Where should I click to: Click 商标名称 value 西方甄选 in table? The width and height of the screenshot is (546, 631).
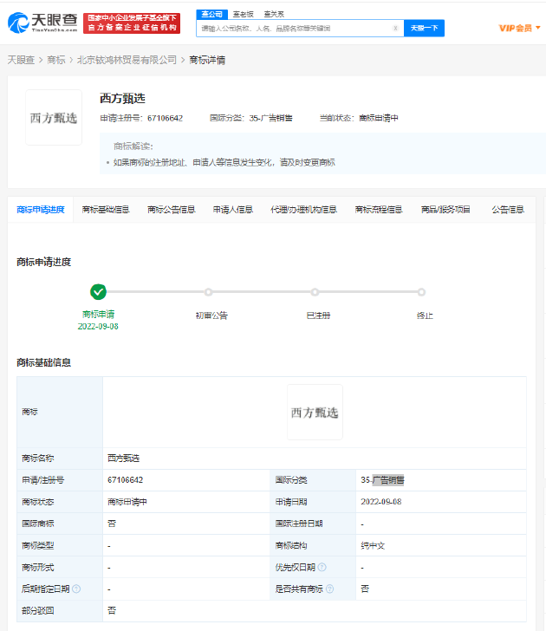click(x=124, y=458)
